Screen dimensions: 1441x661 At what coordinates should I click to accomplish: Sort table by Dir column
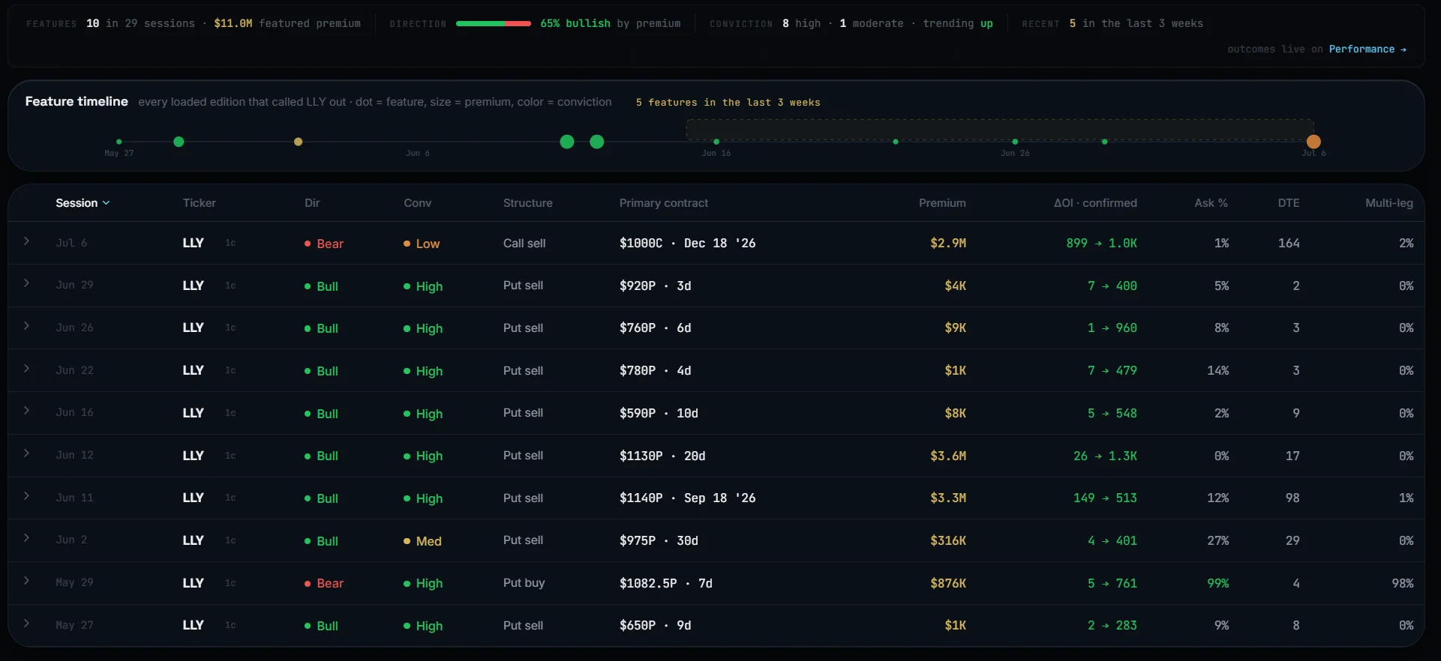click(312, 203)
